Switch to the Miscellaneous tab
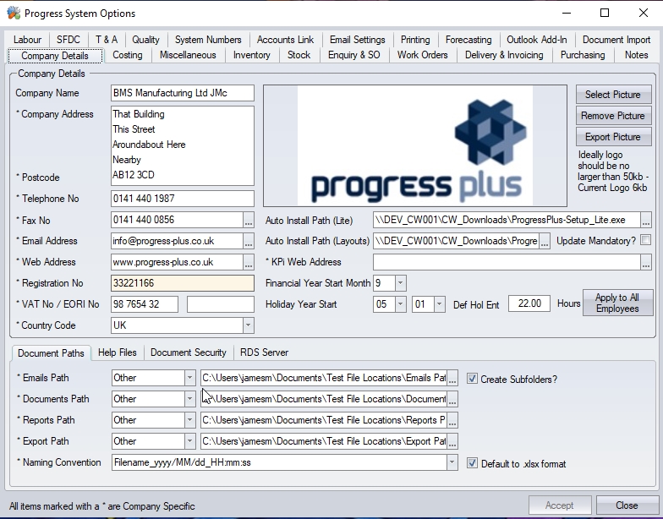The image size is (663, 519). 188,55
